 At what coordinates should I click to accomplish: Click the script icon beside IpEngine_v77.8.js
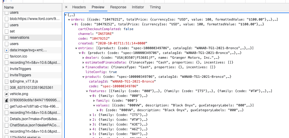click(7, 81)
